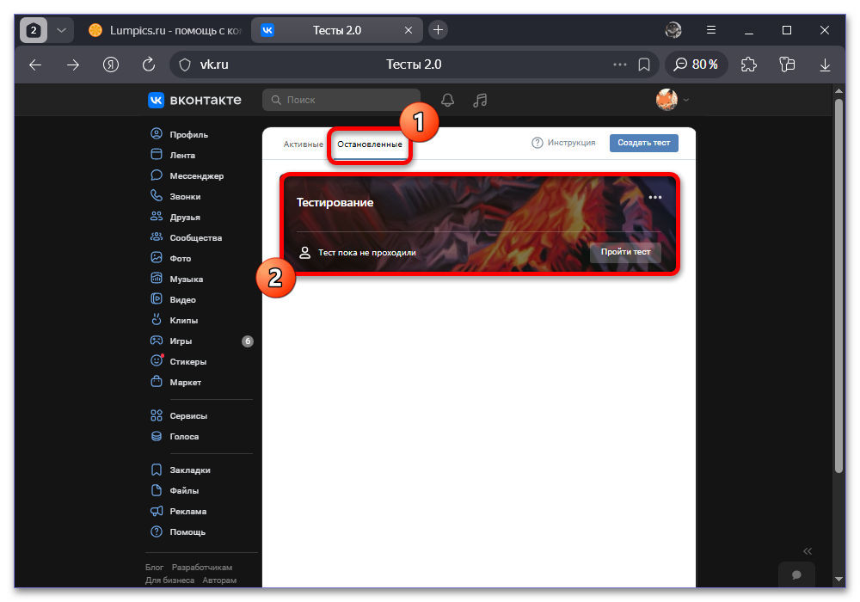Image resolution: width=860 pixels, height=602 pixels.
Task: Show notifications via bell icon
Action: click(x=447, y=100)
